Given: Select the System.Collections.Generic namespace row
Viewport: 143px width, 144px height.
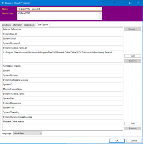Looking at the screenshot, I should (63, 80).
